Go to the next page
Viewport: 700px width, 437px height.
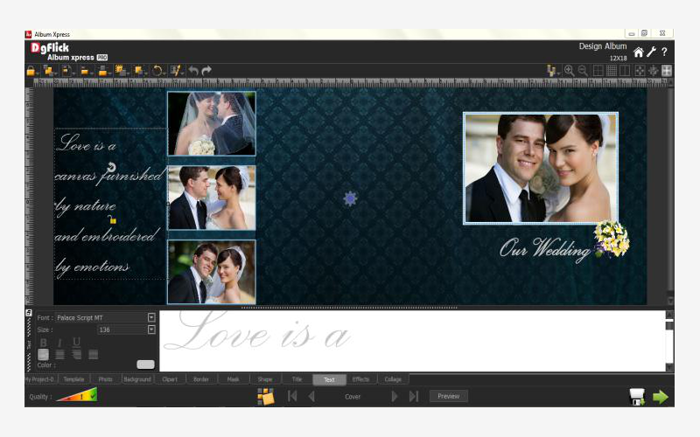(395, 396)
